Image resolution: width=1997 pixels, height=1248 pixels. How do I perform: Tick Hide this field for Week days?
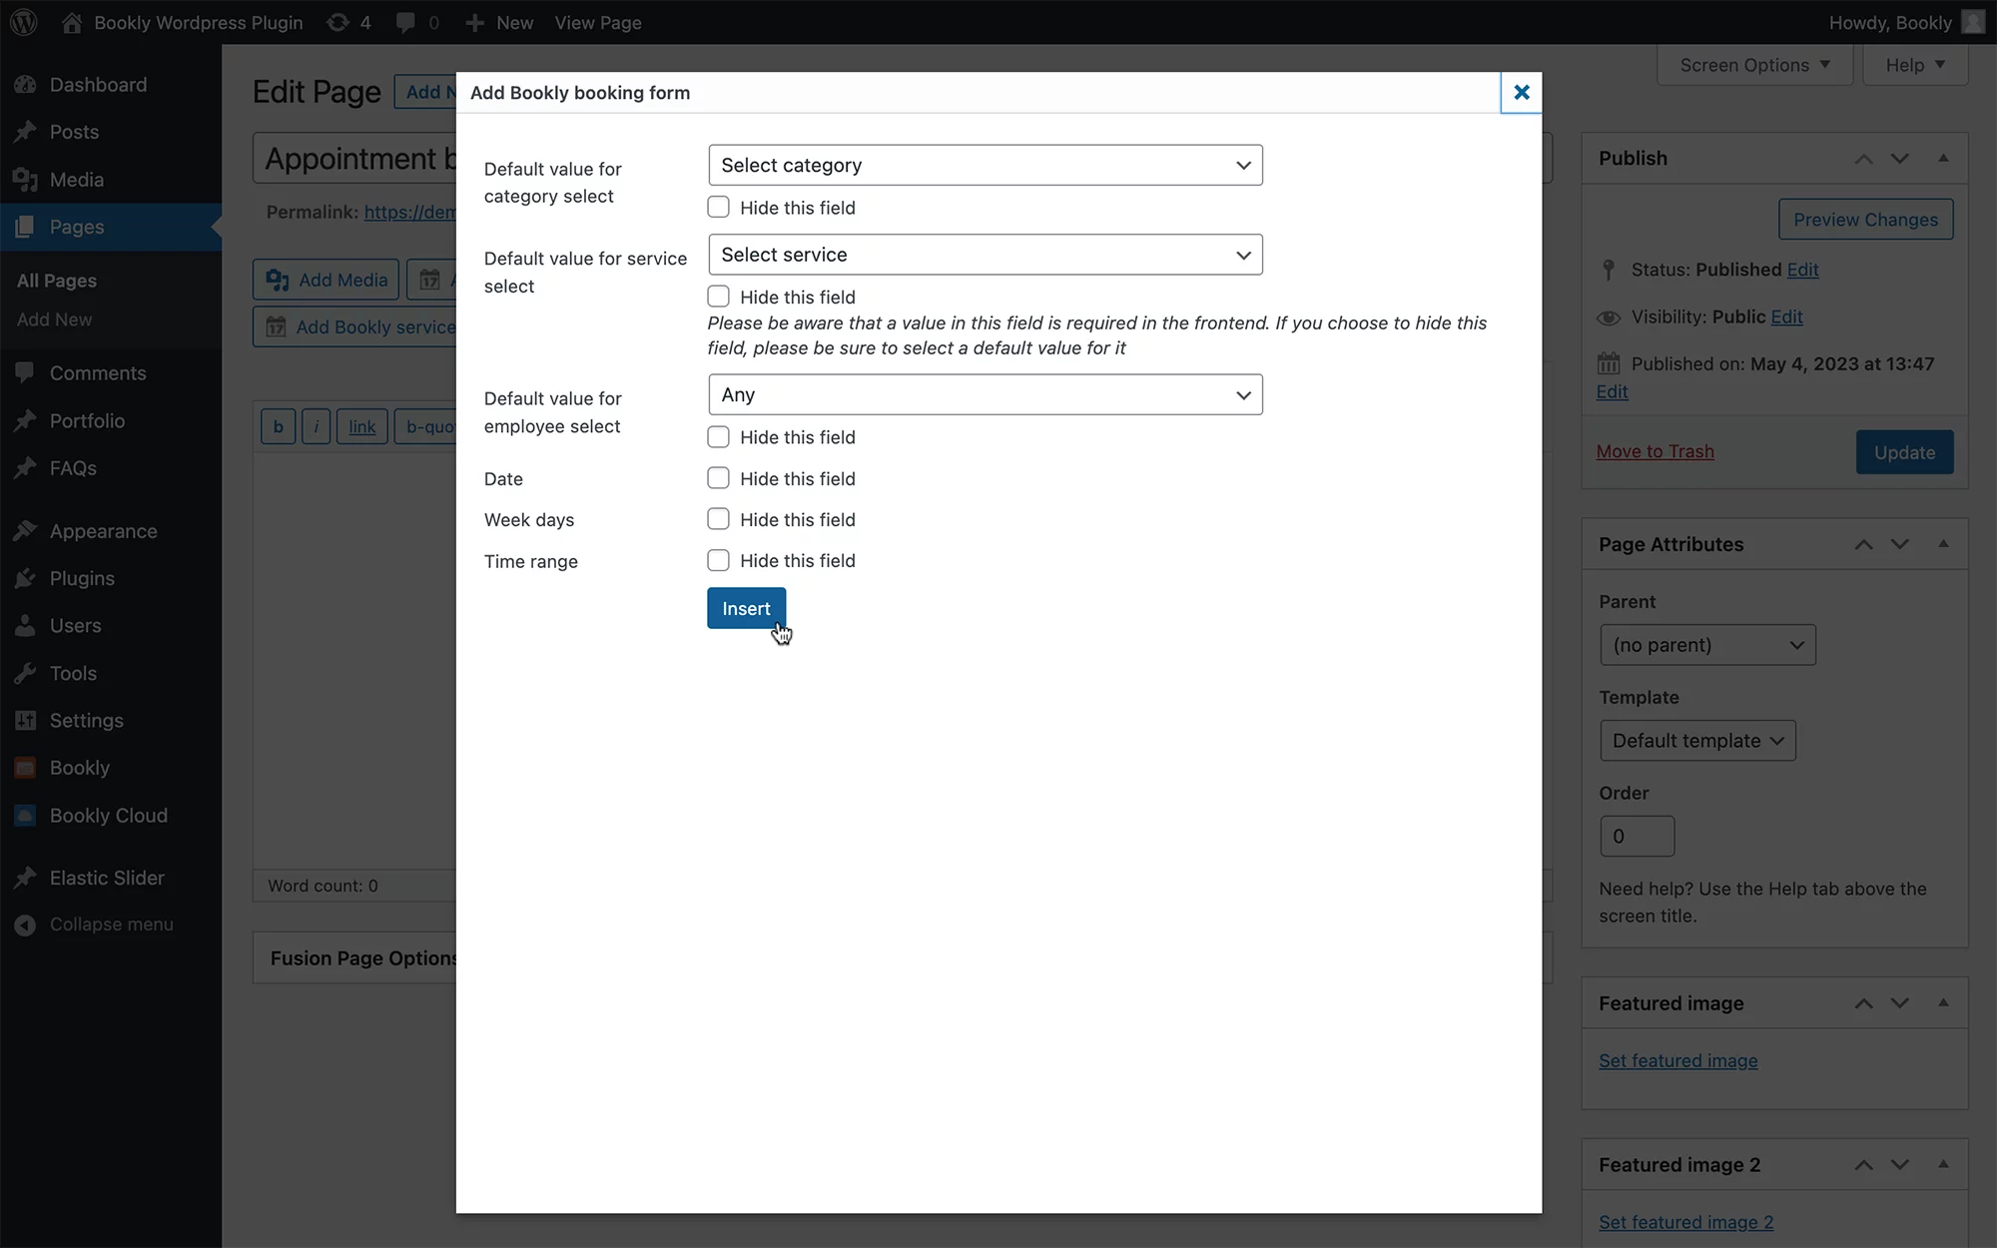tap(718, 519)
